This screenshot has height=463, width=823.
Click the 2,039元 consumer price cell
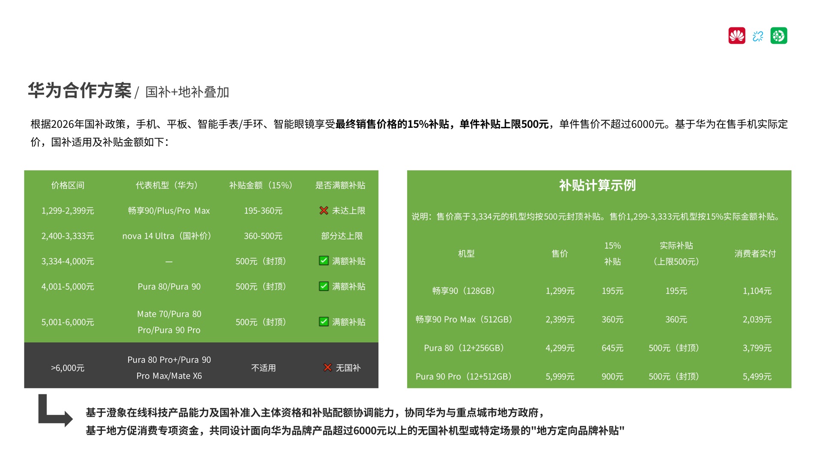coord(757,319)
